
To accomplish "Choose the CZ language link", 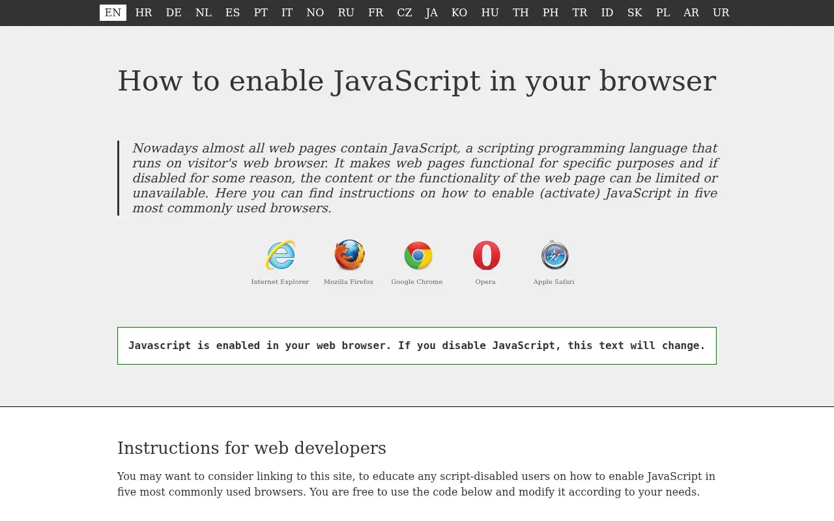I will point(404,12).
